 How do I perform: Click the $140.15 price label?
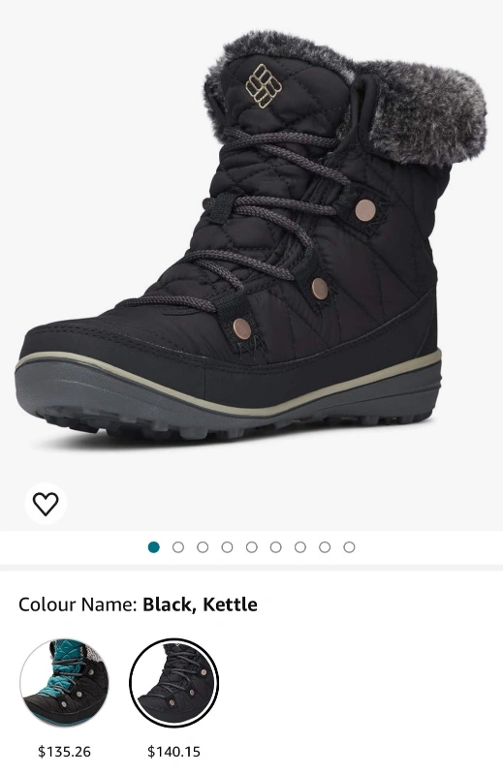(173, 752)
